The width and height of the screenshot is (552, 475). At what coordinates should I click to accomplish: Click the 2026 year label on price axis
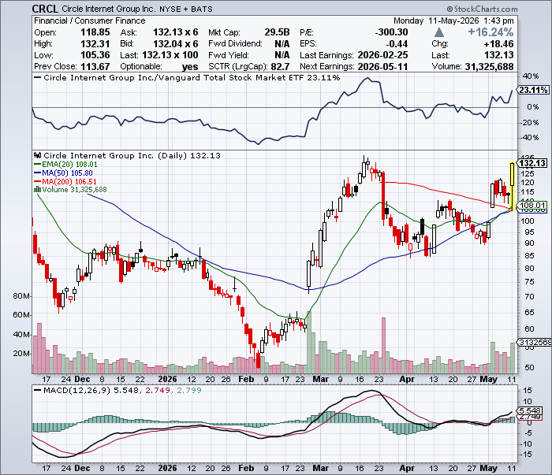pos(167,379)
